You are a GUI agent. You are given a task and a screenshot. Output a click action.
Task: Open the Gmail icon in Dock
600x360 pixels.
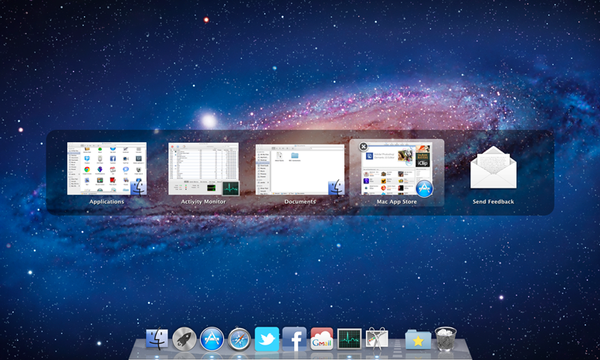(x=322, y=339)
